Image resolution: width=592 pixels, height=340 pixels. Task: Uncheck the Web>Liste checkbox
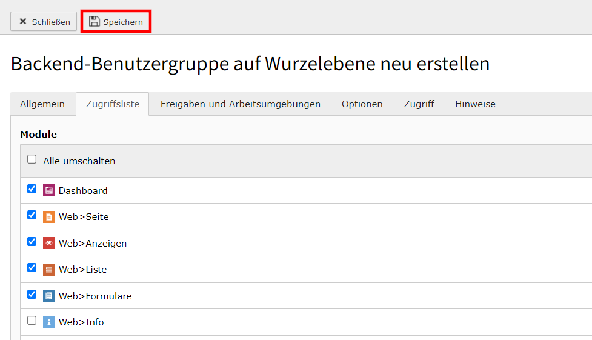[x=32, y=268]
